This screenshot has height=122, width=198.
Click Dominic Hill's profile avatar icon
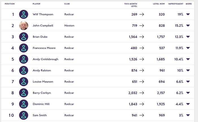[23, 104]
